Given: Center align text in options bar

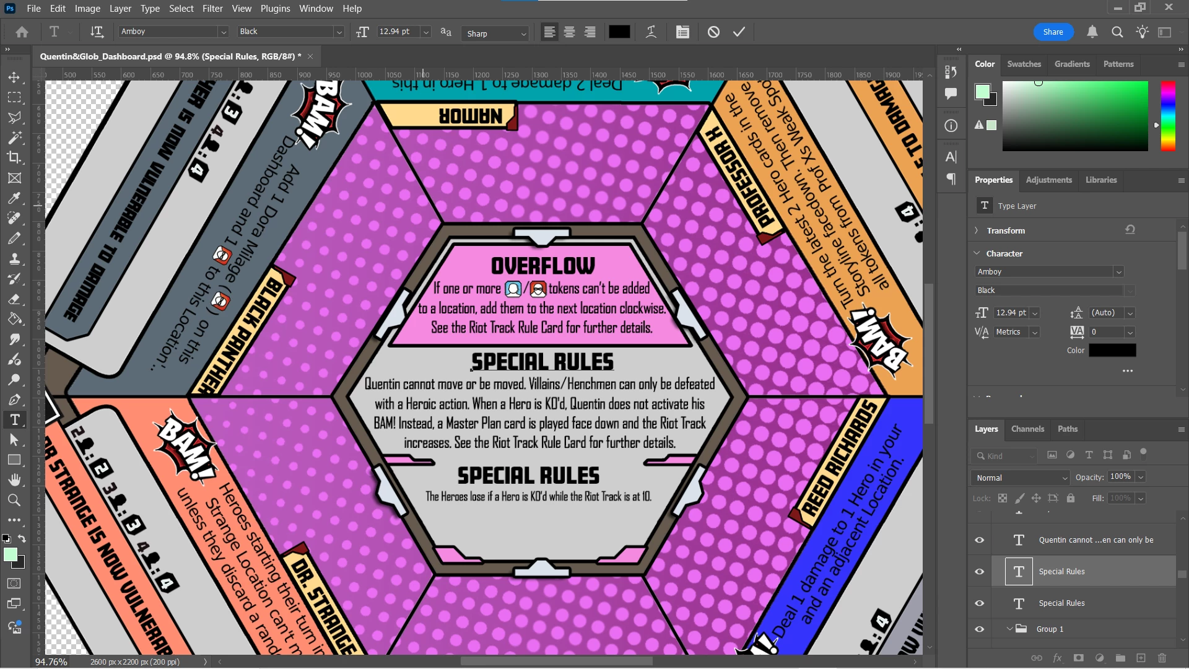Looking at the screenshot, I should (x=569, y=32).
